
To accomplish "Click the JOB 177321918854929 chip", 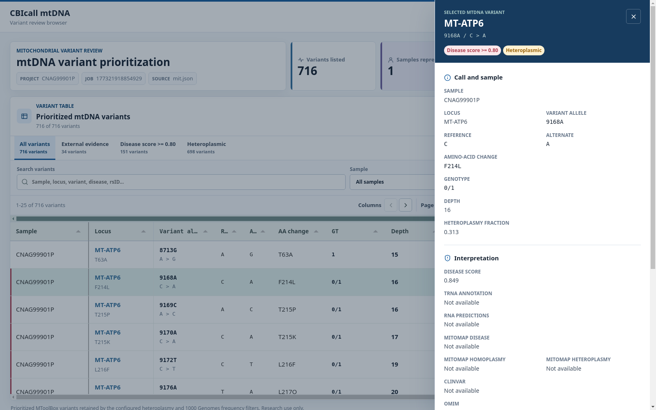I will (x=113, y=79).
